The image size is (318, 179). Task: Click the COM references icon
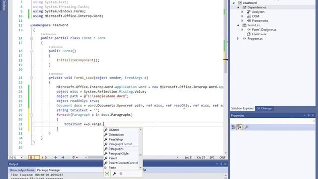pyautogui.click(x=249, y=16)
